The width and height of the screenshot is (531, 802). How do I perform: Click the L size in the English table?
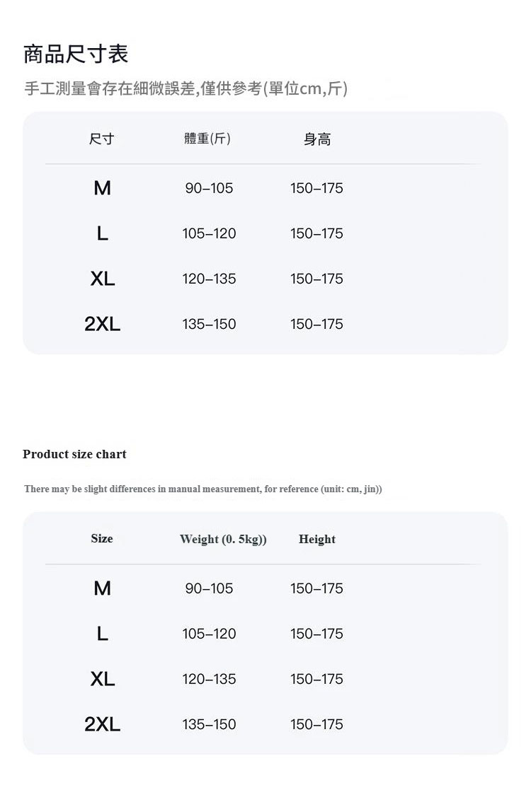(x=103, y=634)
